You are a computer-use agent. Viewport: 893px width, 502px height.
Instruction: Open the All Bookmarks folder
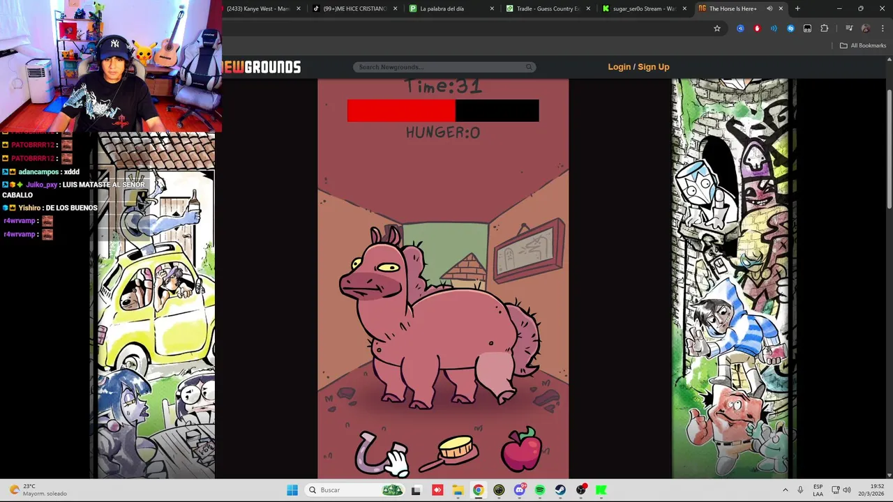(863, 45)
